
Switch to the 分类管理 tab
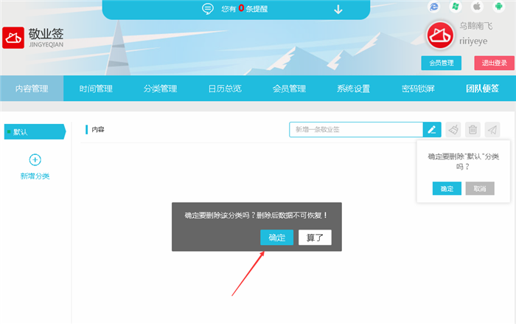(x=160, y=89)
